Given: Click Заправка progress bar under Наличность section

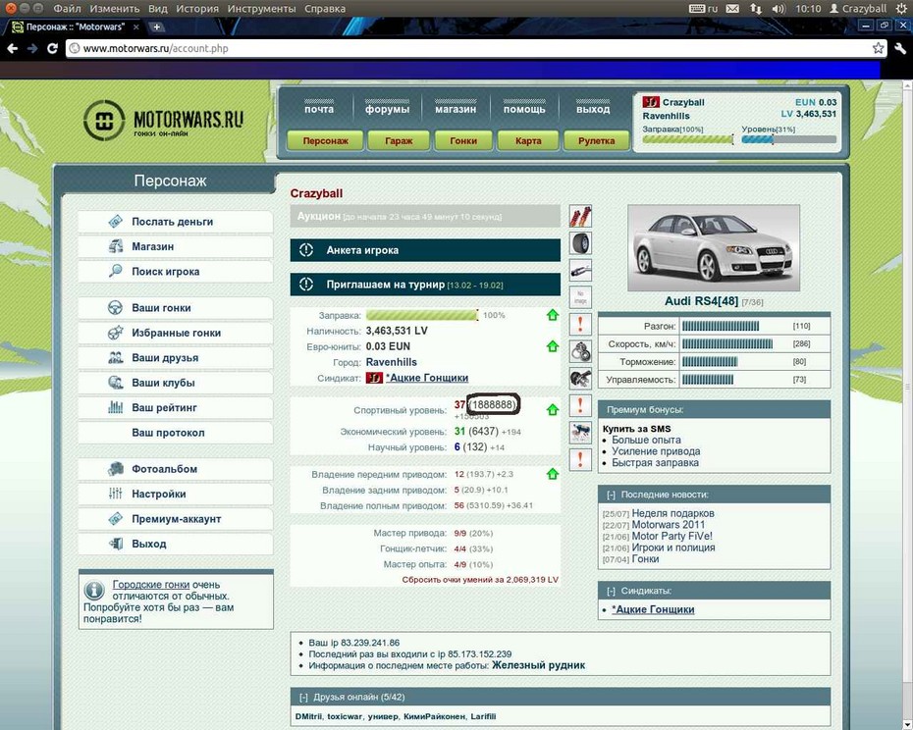Looking at the screenshot, I should (422, 315).
